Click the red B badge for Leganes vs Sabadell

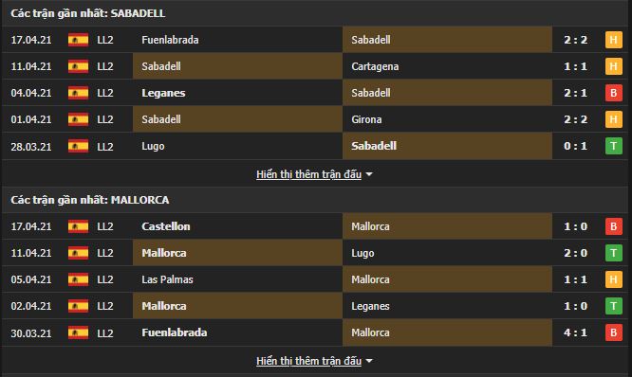pyautogui.click(x=613, y=93)
